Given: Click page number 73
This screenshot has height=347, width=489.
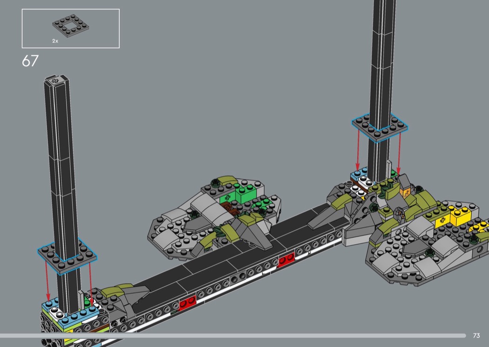Looking at the screenshot, I should coord(476,335).
